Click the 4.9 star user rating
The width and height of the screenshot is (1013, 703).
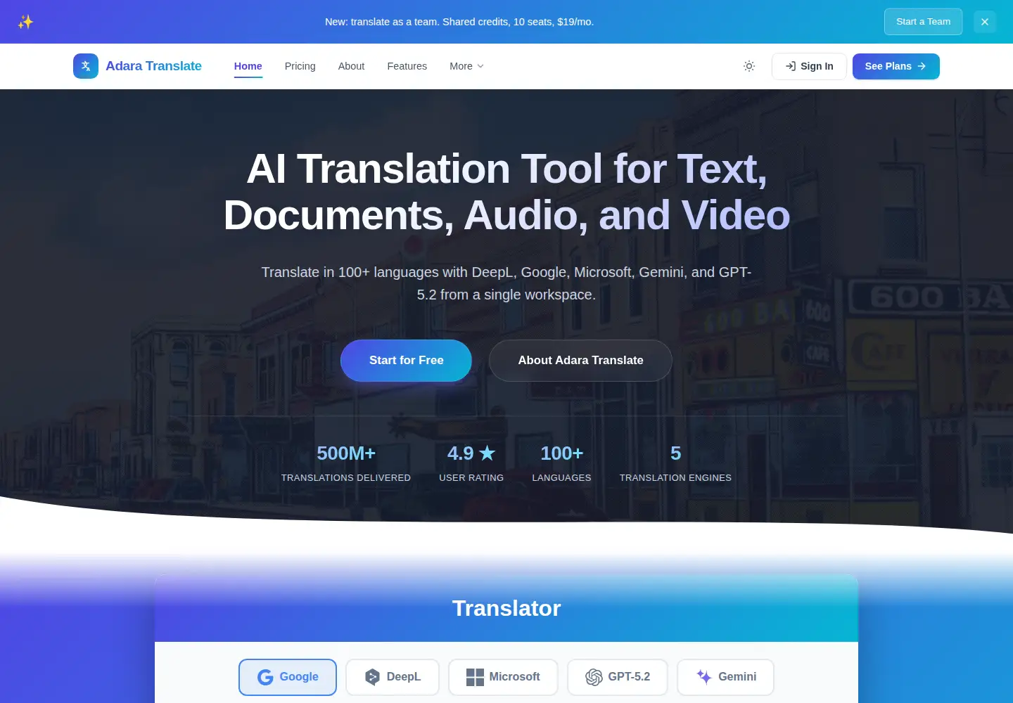471,463
